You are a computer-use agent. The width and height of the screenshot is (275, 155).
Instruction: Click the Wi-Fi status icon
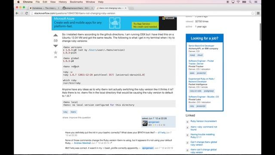238,2
